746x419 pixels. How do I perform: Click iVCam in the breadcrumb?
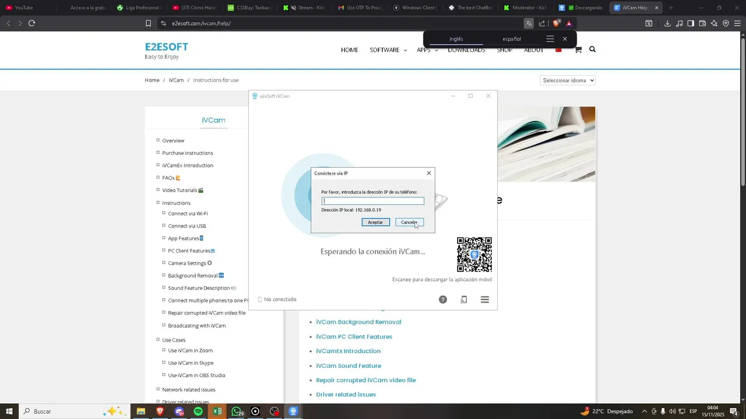(176, 80)
